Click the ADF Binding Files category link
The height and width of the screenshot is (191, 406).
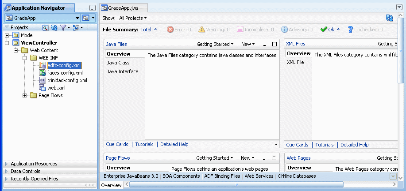222,176
